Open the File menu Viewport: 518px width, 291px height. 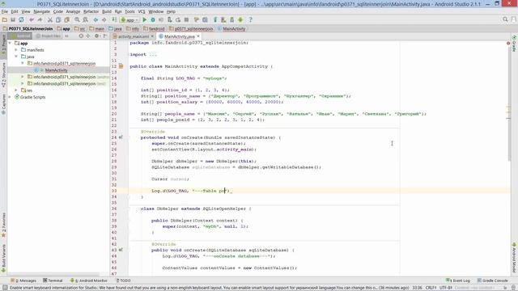pos(5,11)
